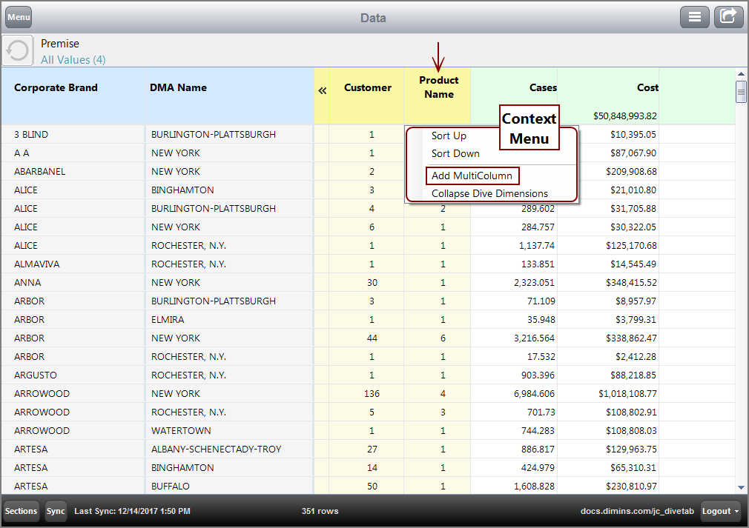Click the DMA Name column header
Viewport: 749px width, 528px height.
[x=178, y=88]
